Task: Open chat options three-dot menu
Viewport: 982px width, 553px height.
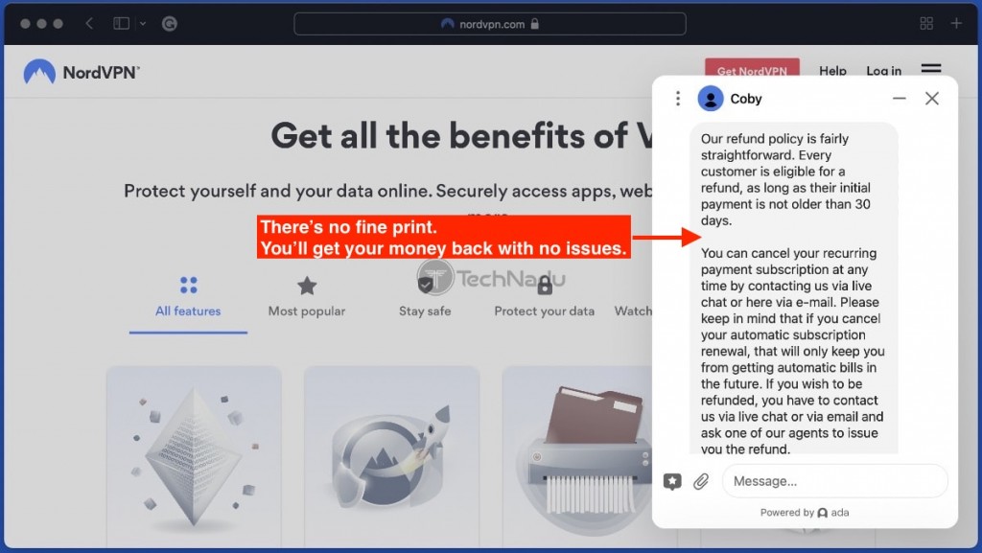Action: [x=678, y=98]
